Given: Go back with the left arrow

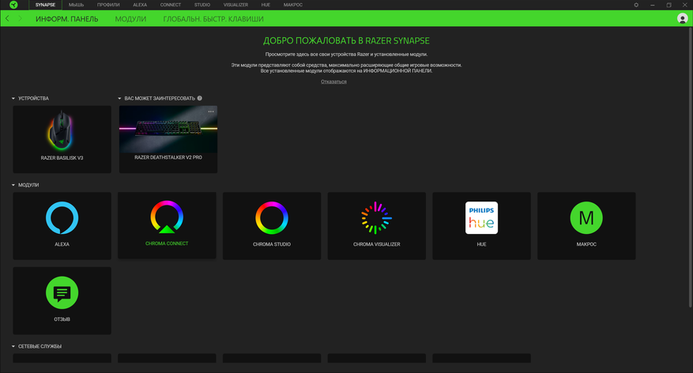Looking at the screenshot, I should (7, 18).
